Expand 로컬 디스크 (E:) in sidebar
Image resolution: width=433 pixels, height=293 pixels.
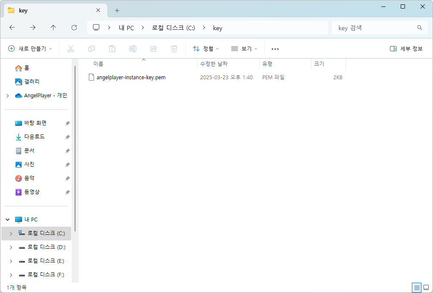click(x=11, y=261)
